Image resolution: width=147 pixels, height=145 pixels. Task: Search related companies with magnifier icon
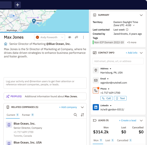click(75, 115)
